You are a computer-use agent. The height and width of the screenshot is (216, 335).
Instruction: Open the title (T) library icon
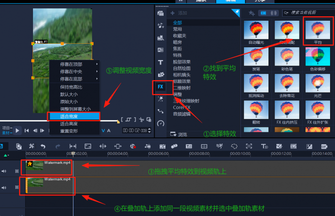pos(161,62)
